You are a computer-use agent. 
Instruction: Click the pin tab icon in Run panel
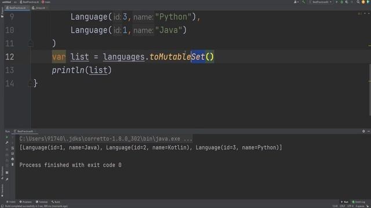(x=7, y=180)
